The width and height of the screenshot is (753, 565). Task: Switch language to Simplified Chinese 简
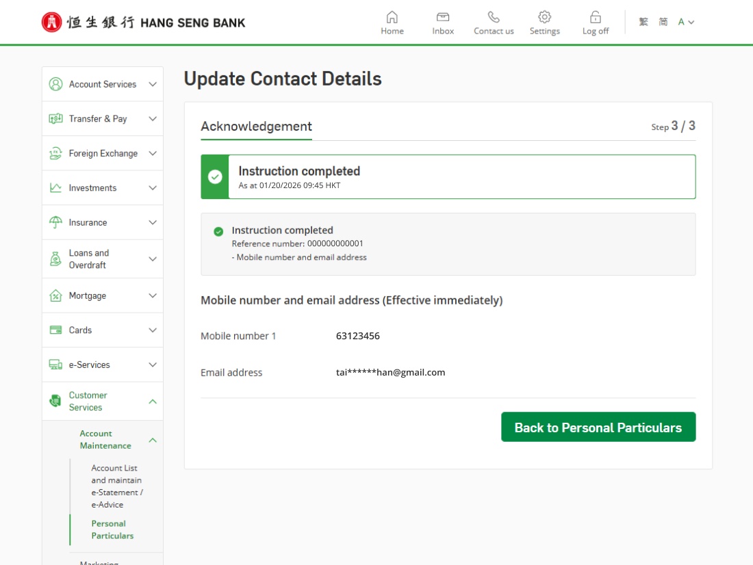click(x=663, y=22)
